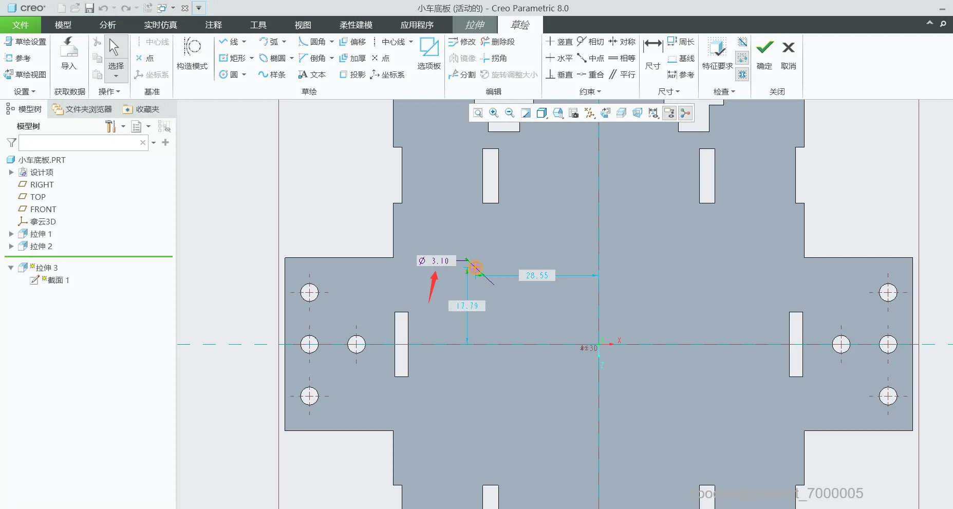The width and height of the screenshot is (953, 509).
Task: Open the 约束 group dropdown
Action: [x=590, y=91]
